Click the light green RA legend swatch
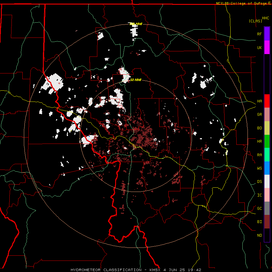This screenshot has width=272, height=272. click(x=267, y=155)
